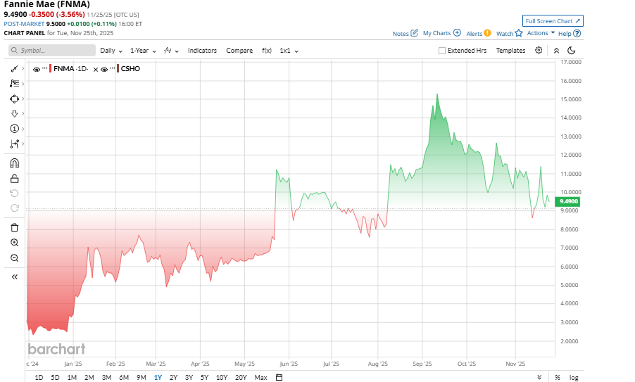Enable the Extended Hrs checkbox
Viewport: 635px width, 382px height.
(442, 51)
